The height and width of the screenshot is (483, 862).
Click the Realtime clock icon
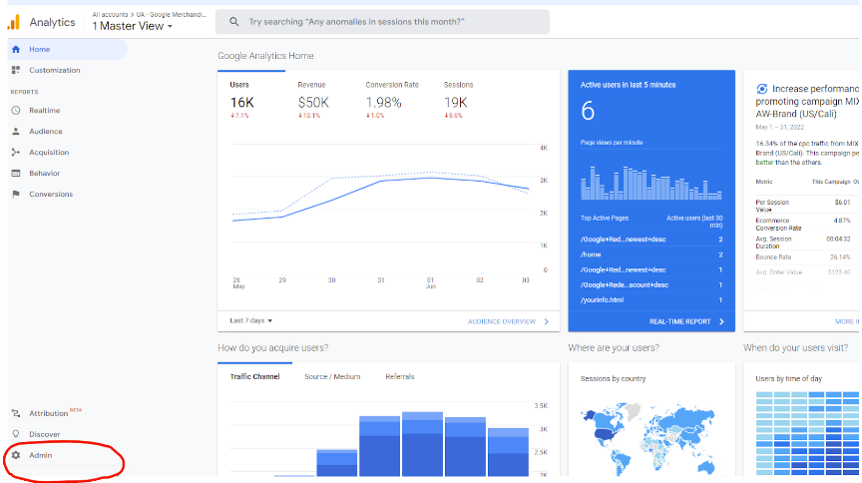(16, 110)
